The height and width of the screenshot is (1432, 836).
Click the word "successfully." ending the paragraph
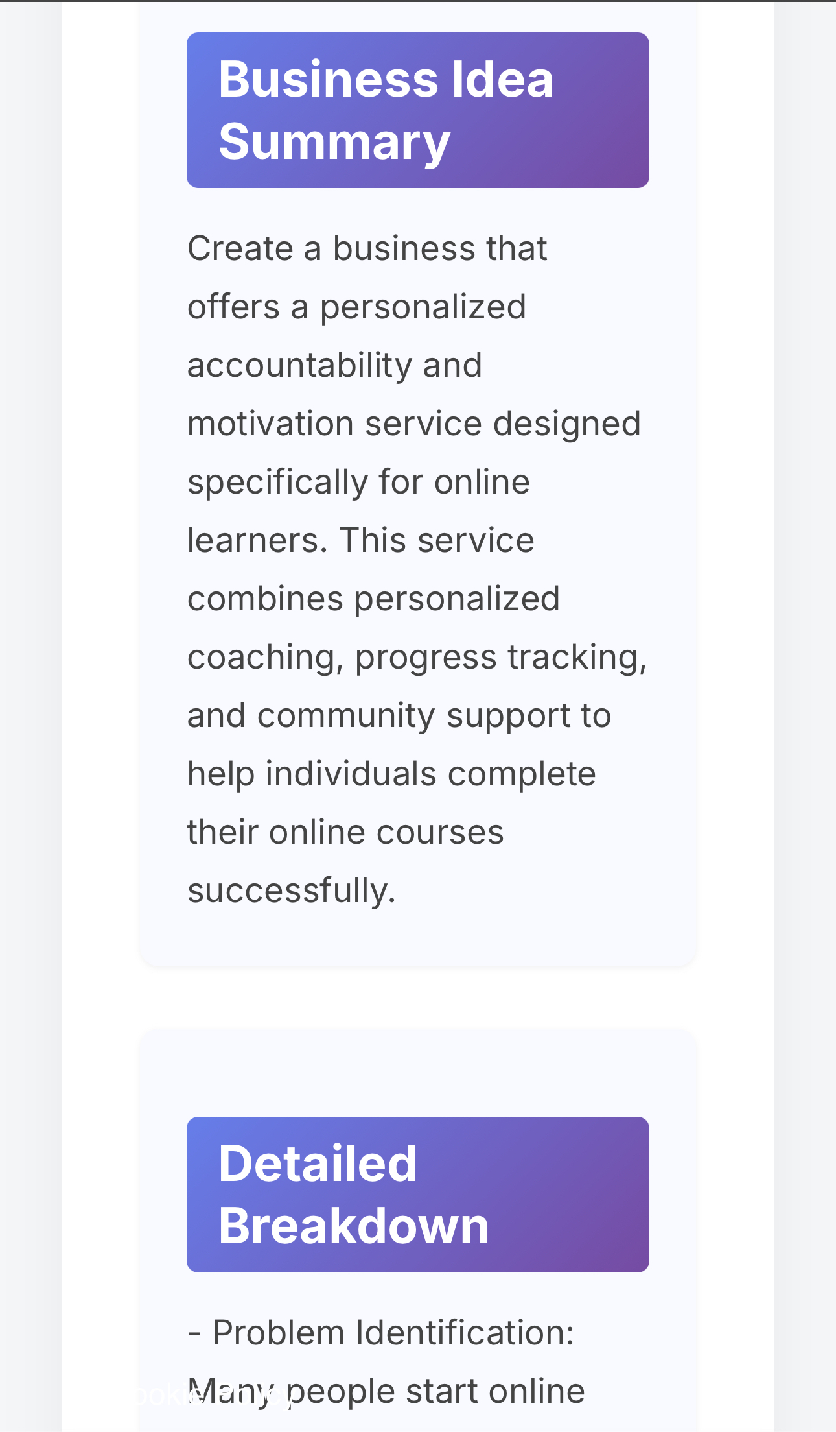tap(292, 890)
